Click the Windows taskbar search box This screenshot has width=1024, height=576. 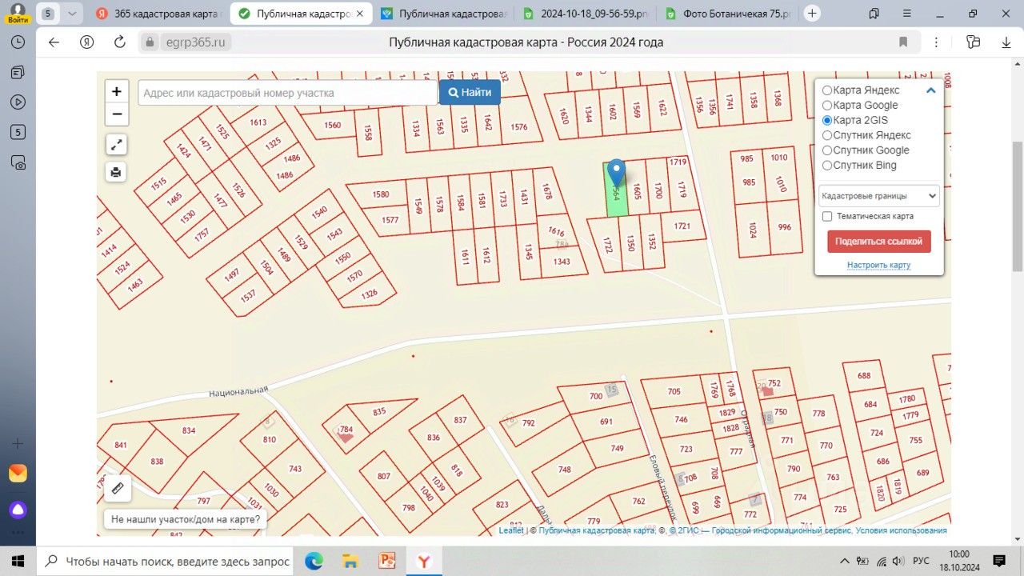pyautogui.click(x=166, y=561)
